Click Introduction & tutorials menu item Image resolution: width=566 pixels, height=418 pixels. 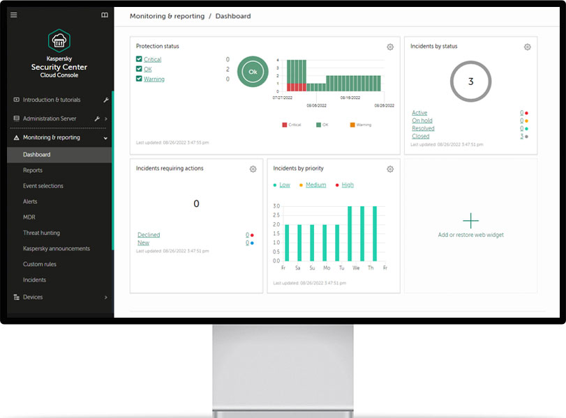[x=52, y=100]
